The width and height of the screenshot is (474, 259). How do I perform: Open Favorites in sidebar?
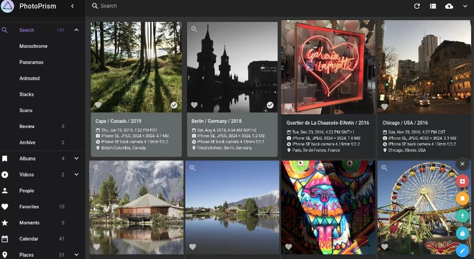click(x=29, y=207)
